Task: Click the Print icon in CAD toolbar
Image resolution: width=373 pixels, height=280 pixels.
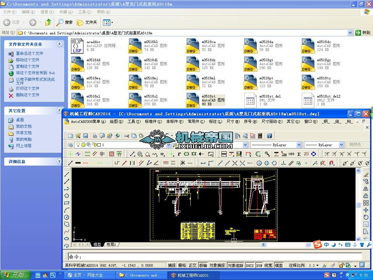Action: pyautogui.click(x=95, y=136)
